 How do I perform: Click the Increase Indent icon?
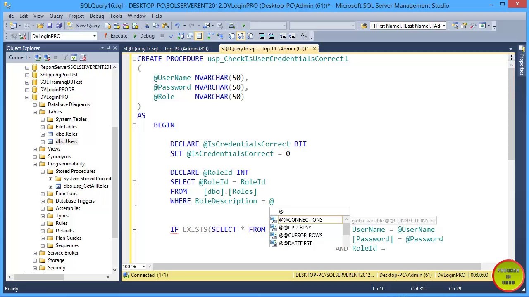point(292,36)
